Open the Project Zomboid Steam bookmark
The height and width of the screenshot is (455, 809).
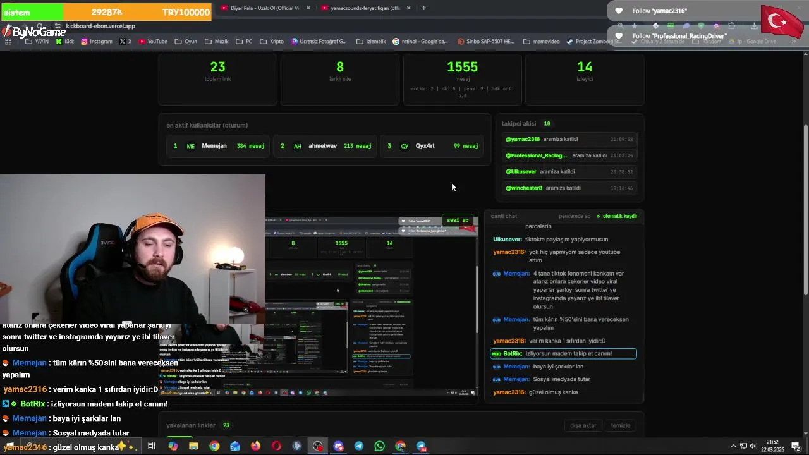pyautogui.click(x=594, y=42)
